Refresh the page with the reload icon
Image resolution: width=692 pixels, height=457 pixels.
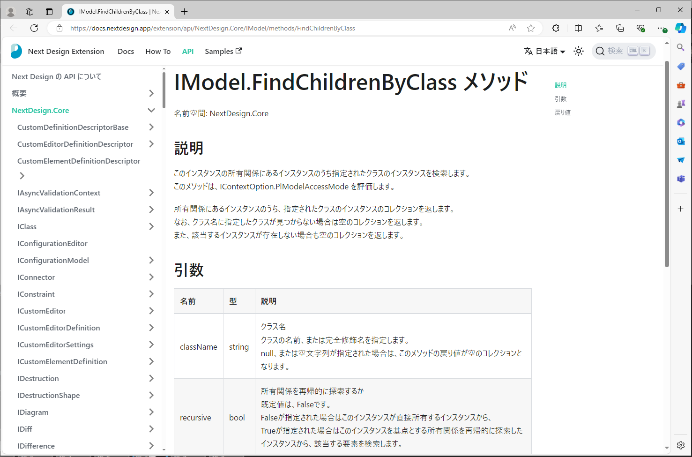coord(34,28)
